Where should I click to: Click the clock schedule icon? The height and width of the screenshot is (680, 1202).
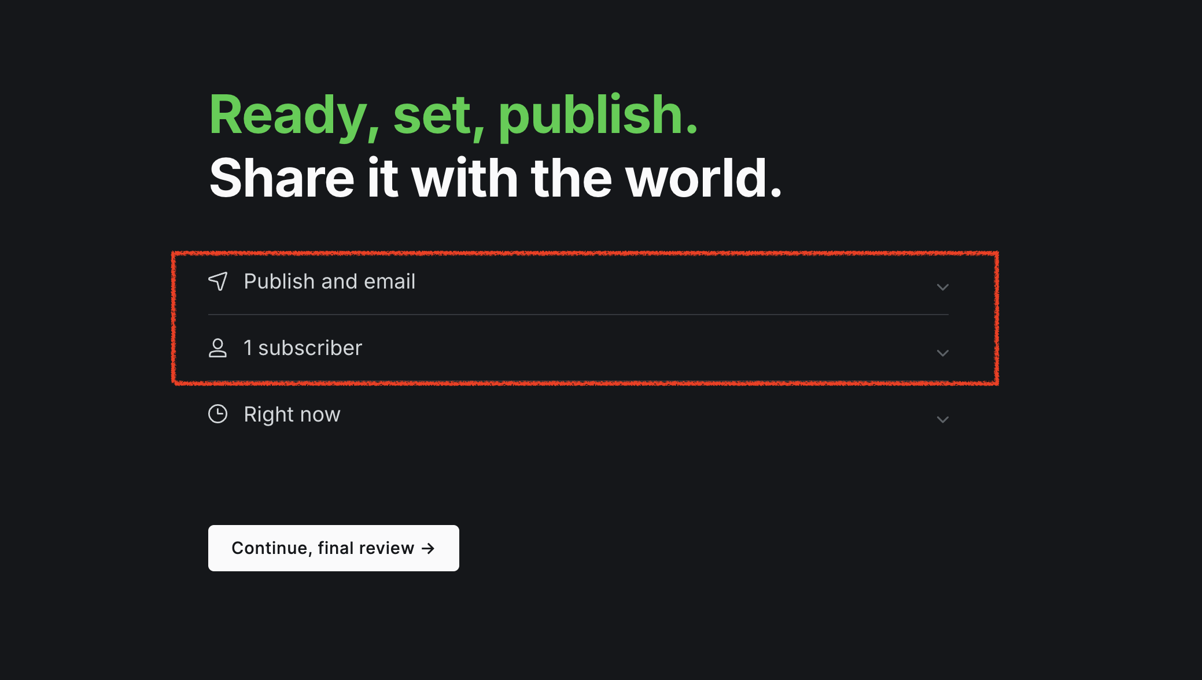point(217,414)
